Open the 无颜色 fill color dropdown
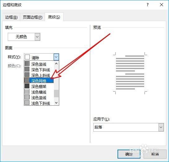The image size is (169, 162). point(24,37)
